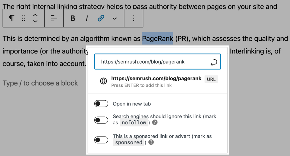Move block up with the up arrow
Image resolution: width=290 pixels, height=156 pixels.
(35, 15)
